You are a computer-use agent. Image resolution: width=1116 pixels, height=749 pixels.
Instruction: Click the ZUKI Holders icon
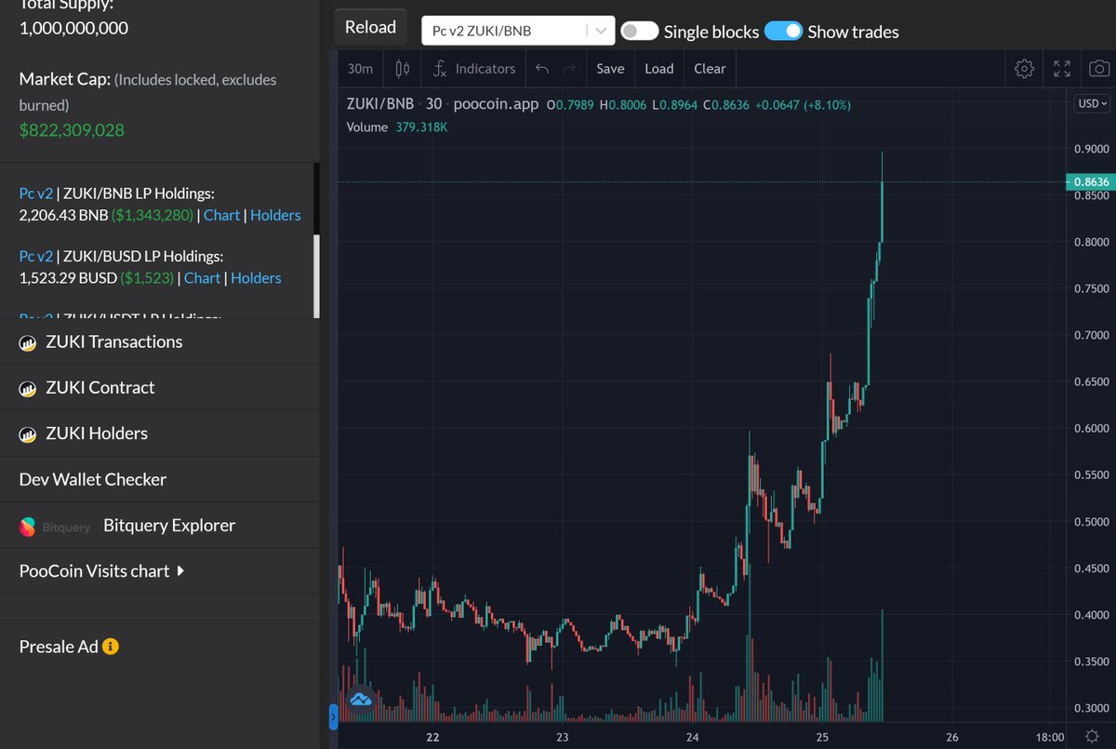[x=28, y=434]
